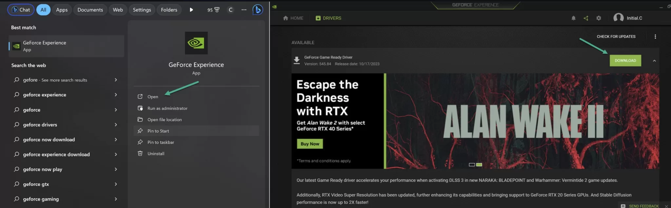Select the All search filter tab
The width and height of the screenshot is (671, 208).
point(43,10)
